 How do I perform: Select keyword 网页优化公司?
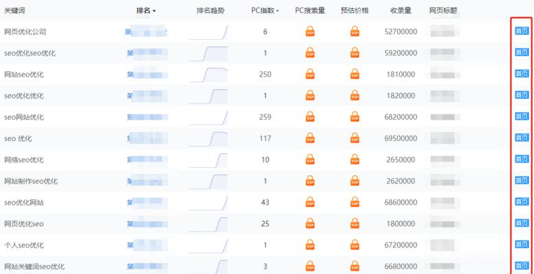25,32
